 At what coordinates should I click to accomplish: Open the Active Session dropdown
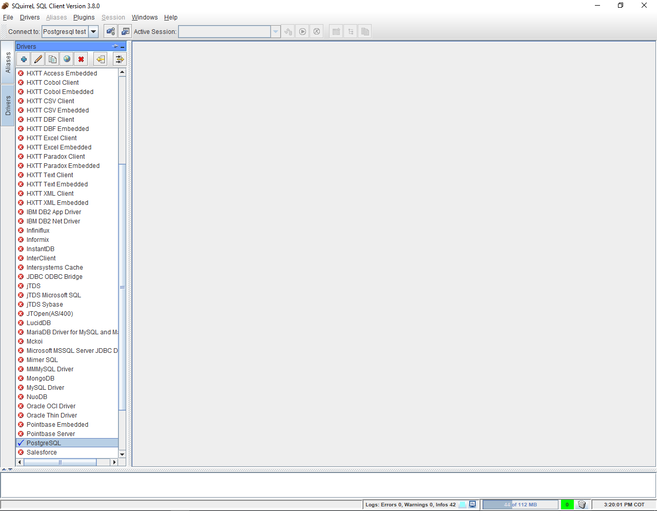coord(276,31)
